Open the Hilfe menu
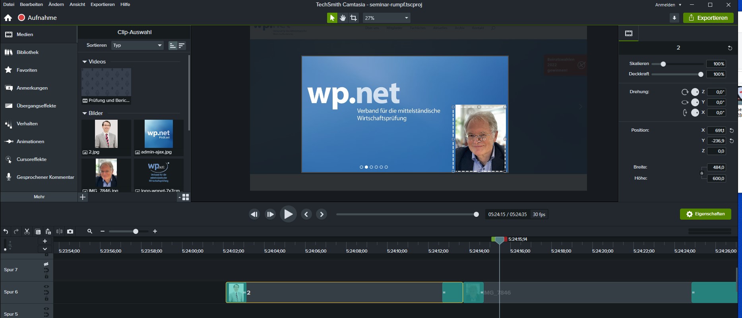This screenshot has height=318, width=742. coord(125,4)
